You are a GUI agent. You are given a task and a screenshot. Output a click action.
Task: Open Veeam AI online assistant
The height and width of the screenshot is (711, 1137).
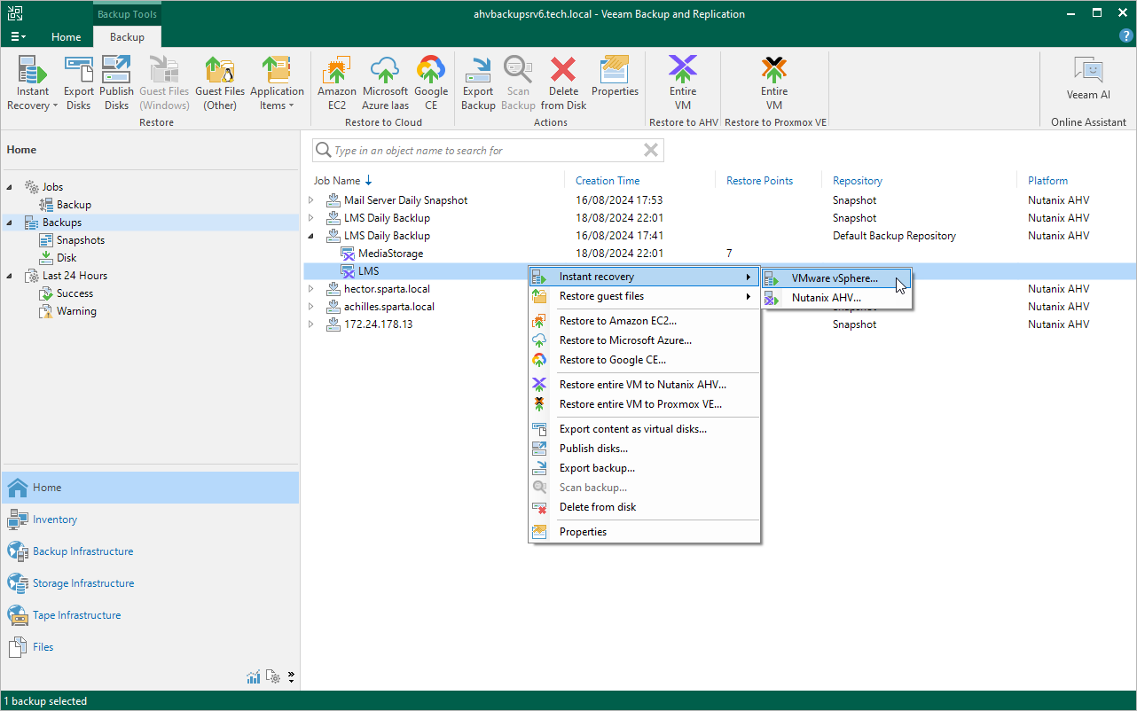coord(1088,78)
